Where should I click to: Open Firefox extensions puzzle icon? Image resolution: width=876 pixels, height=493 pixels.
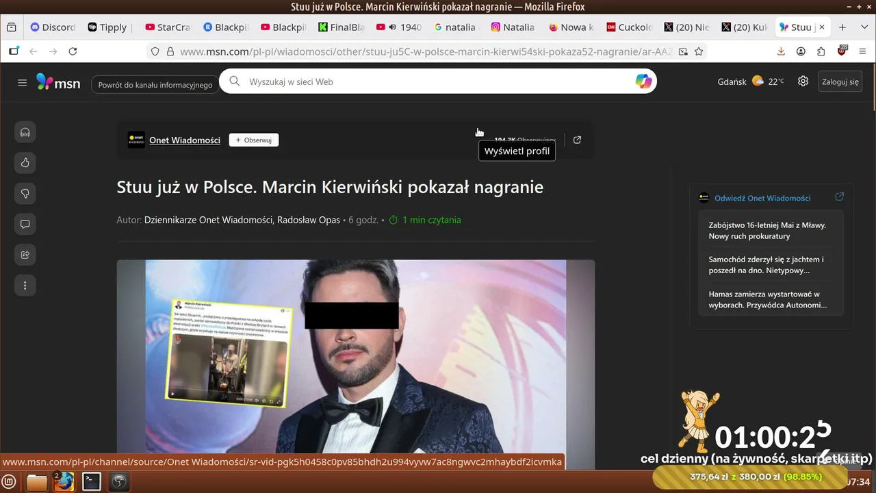coord(821,51)
